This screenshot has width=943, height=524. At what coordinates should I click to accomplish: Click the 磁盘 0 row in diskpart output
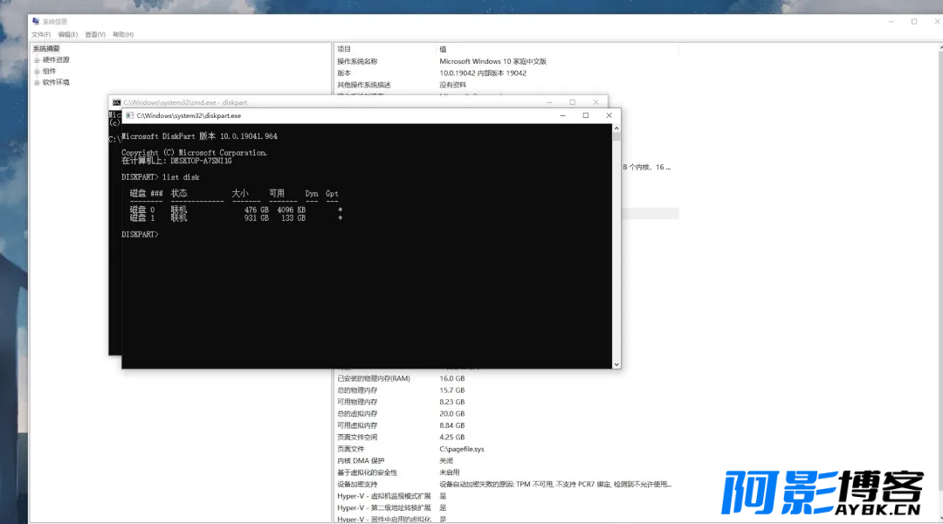(237, 210)
